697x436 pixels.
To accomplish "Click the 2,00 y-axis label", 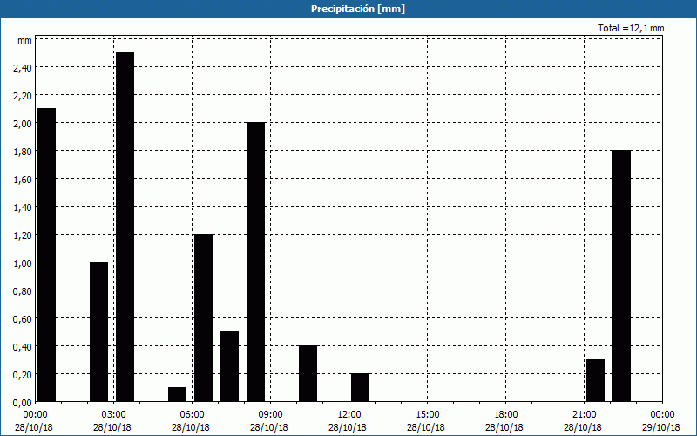I will (23, 124).
